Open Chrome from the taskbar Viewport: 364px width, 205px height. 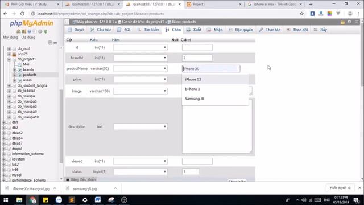(32, 200)
